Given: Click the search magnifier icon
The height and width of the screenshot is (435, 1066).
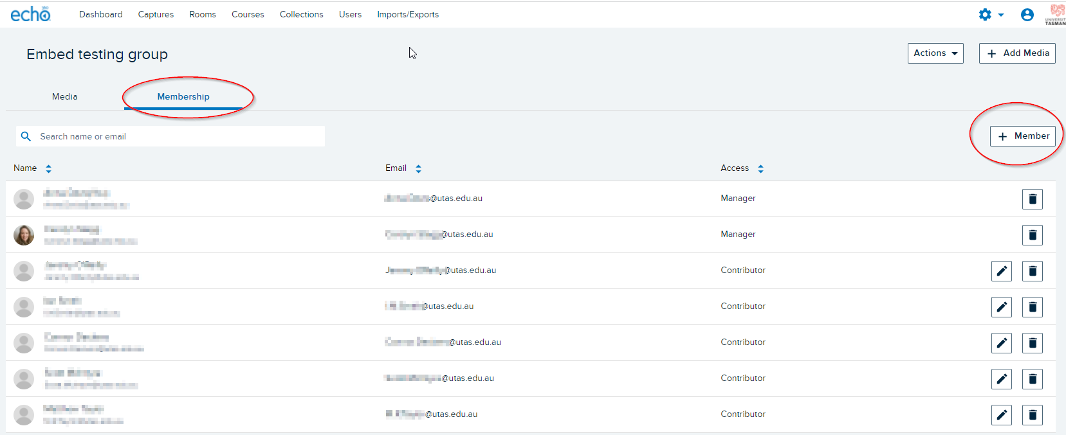Looking at the screenshot, I should (26, 136).
